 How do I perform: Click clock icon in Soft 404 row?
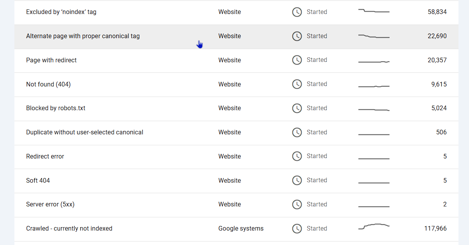[x=297, y=180]
